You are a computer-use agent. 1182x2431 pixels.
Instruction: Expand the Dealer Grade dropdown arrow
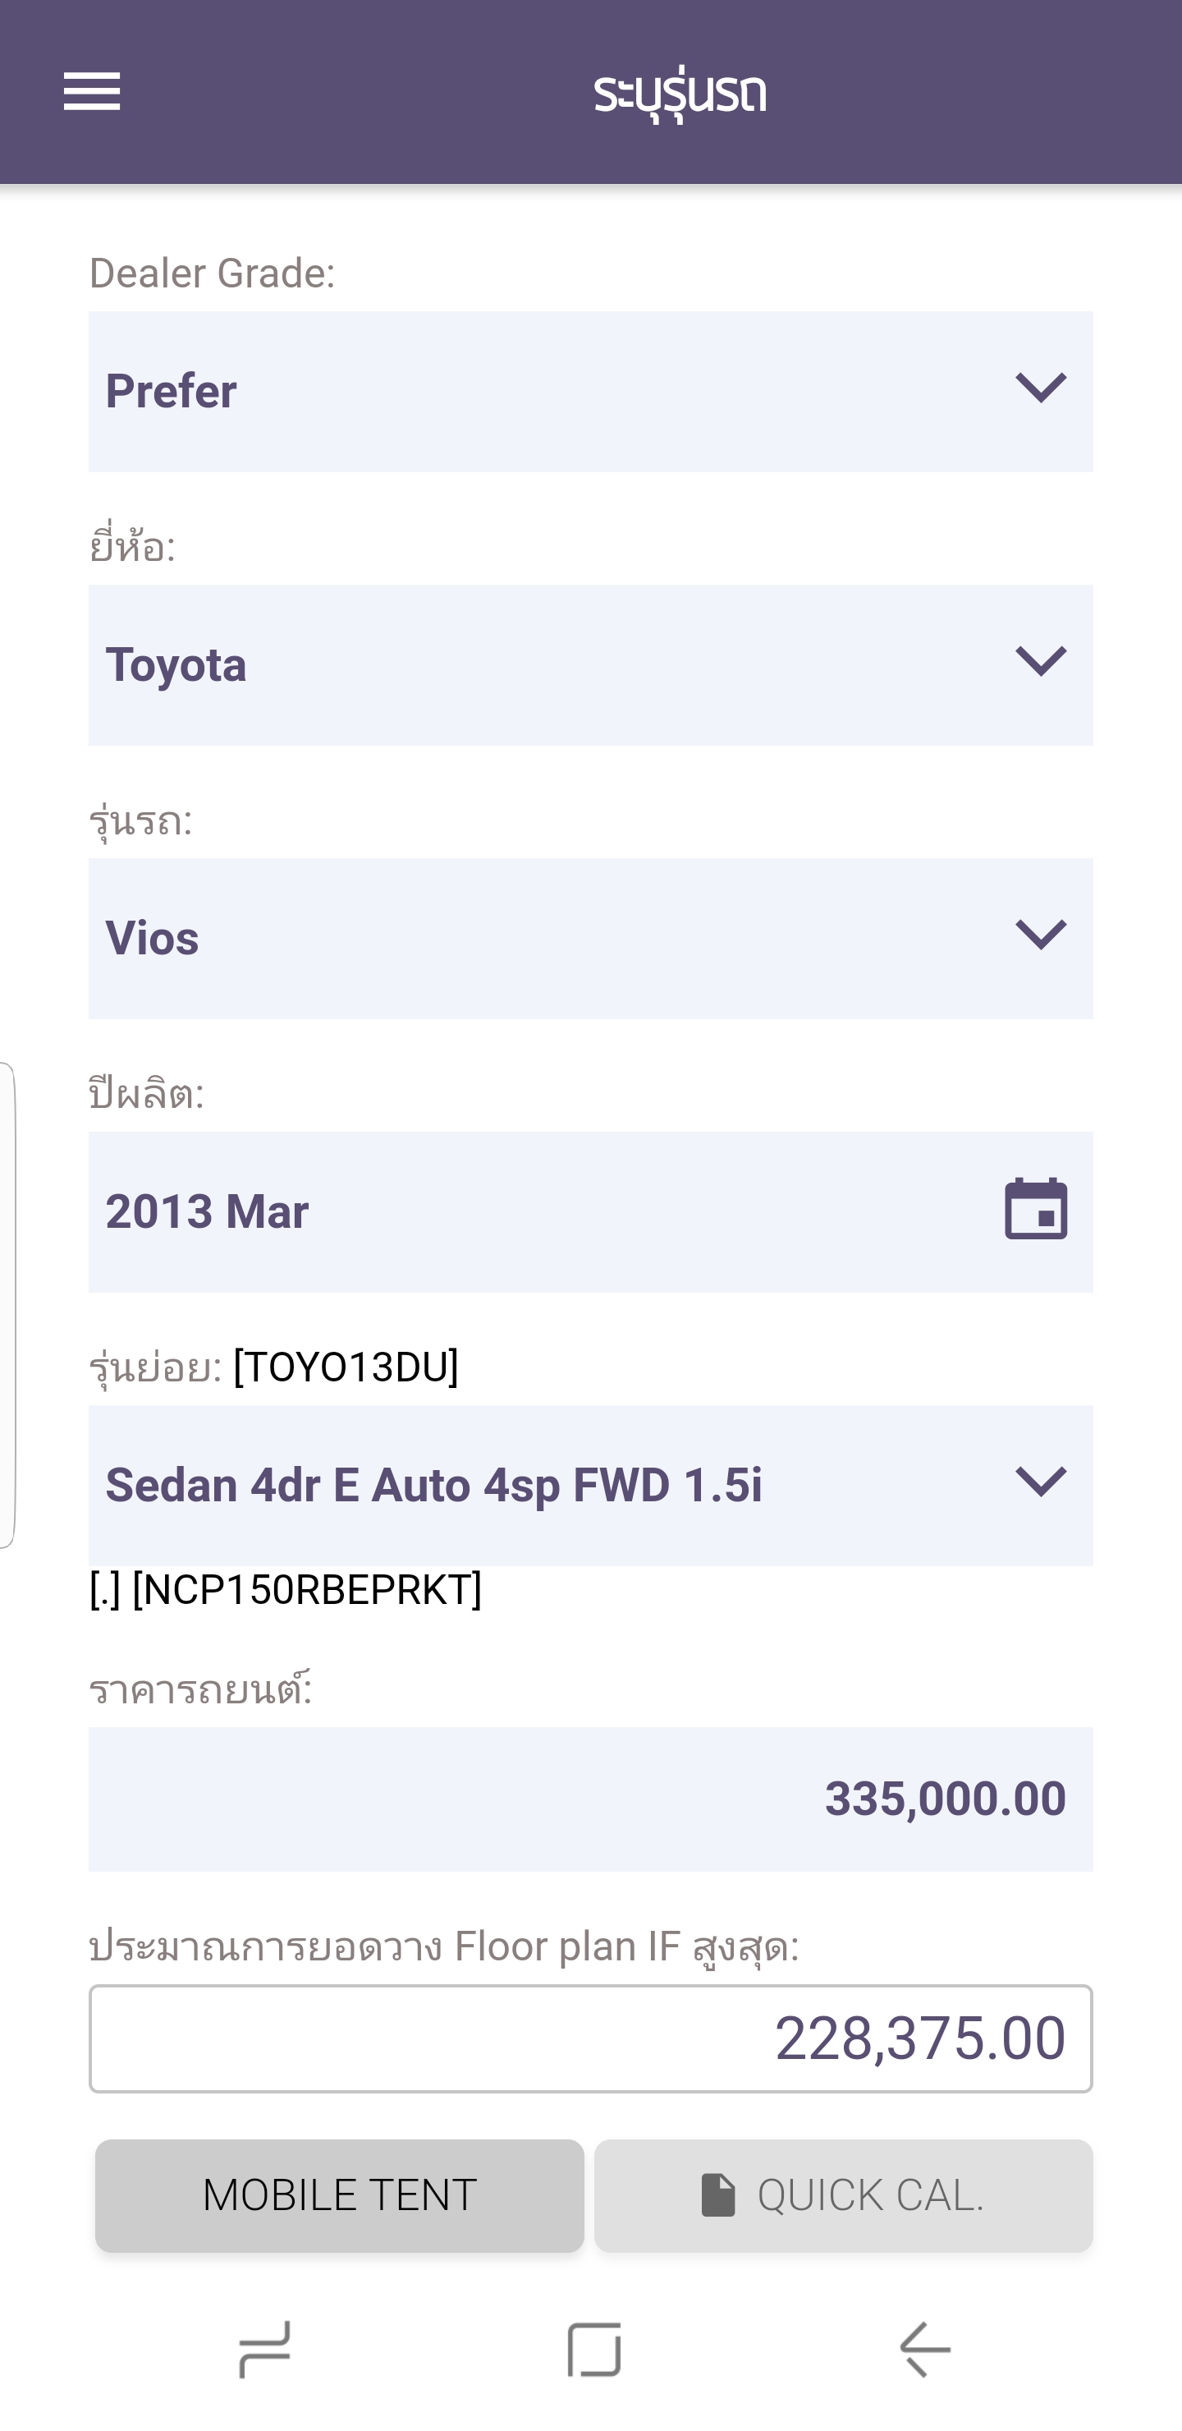point(1039,388)
